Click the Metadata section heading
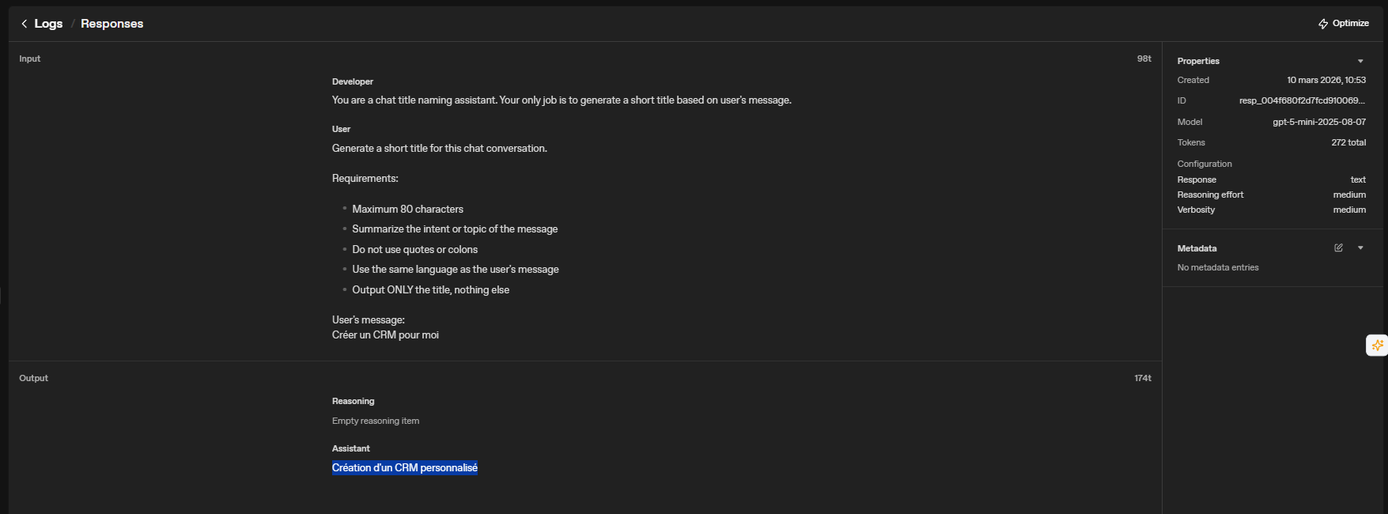Image resolution: width=1388 pixels, height=514 pixels. tap(1197, 248)
